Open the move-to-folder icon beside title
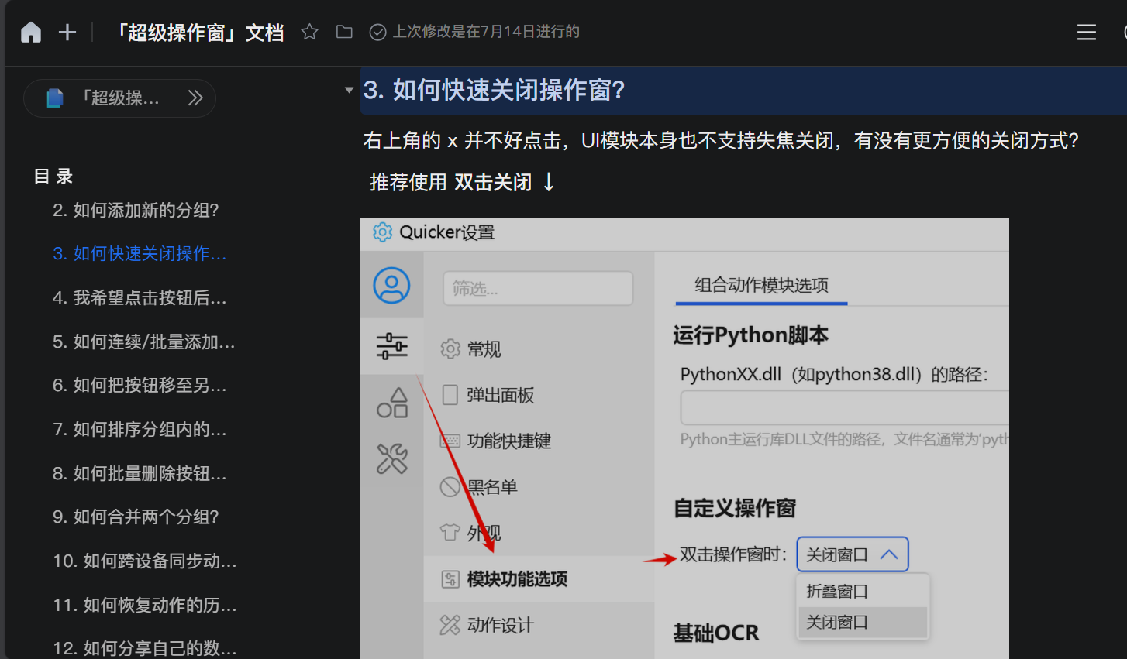Image resolution: width=1127 pixels, height=659 pixels. tap(344, 32)
